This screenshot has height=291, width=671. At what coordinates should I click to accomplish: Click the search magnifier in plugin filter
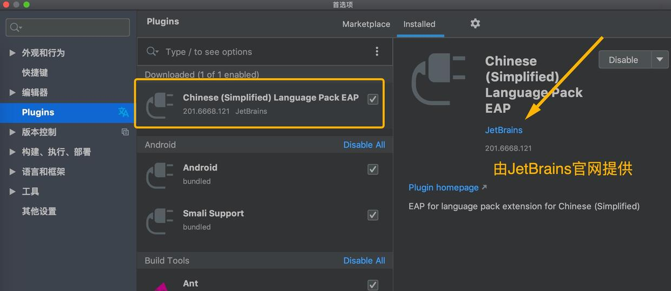pos(152,52)
